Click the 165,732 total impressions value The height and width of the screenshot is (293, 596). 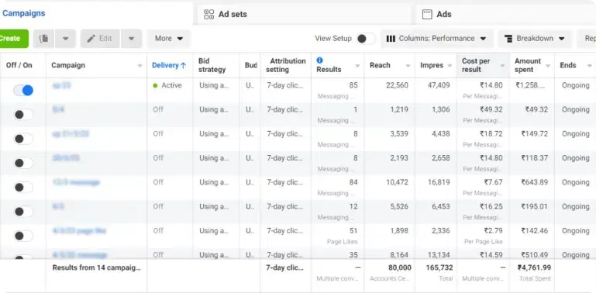439,267
